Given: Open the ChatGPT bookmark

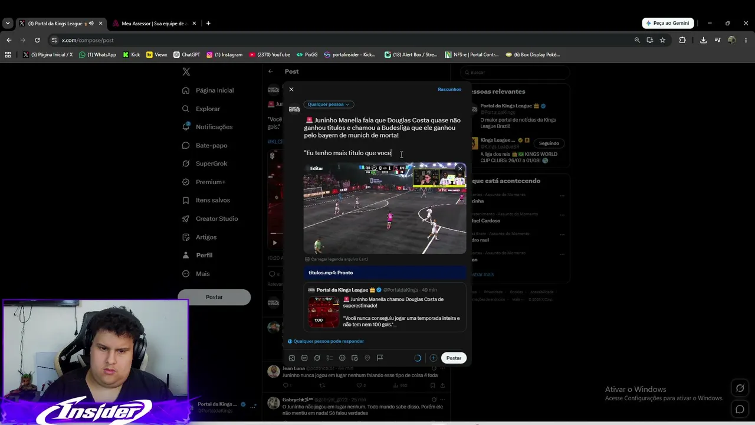Looking at the screenshot, I should pyautogui.click(x=186, y=55).
